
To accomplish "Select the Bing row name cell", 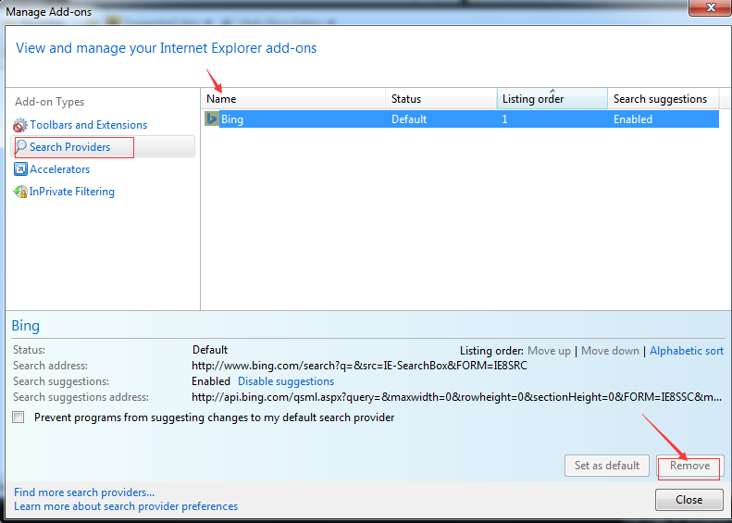I will pyautogui.click(x=232, y=119).
